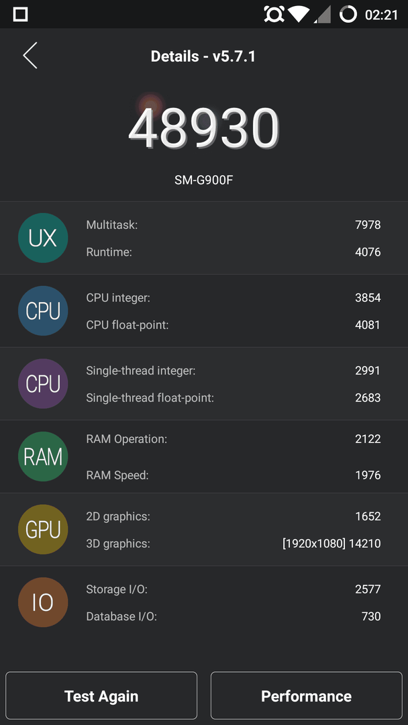This screenshot has width=408, height=725.
Task: Select the purple CPU single-thread icon
Action: point(43,384)
